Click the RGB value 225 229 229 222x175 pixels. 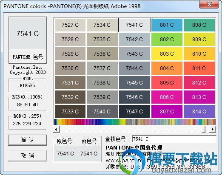27,124
